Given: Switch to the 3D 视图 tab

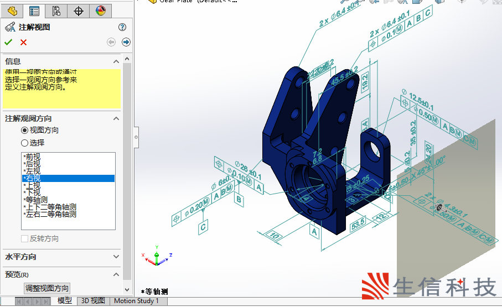Looking at the screenshot, I should pyautogui.click(x=93, y=301).
